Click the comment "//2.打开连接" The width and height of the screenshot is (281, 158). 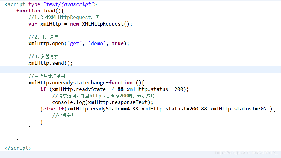click(43, 37)
